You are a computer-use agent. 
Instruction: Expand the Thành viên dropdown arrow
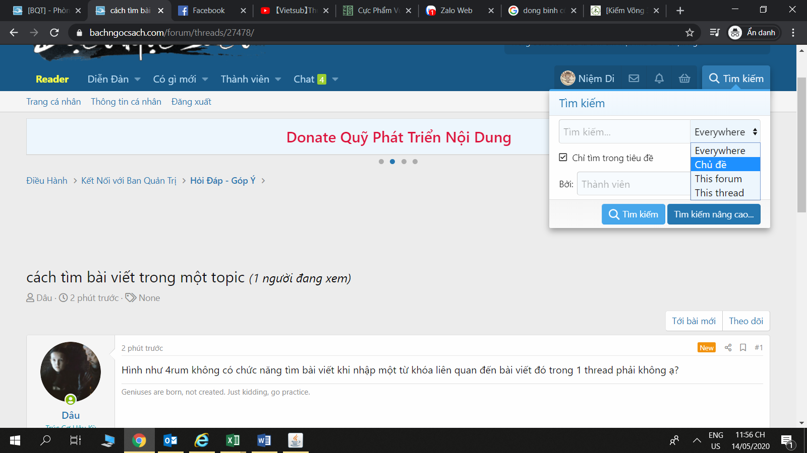(278, 80)
